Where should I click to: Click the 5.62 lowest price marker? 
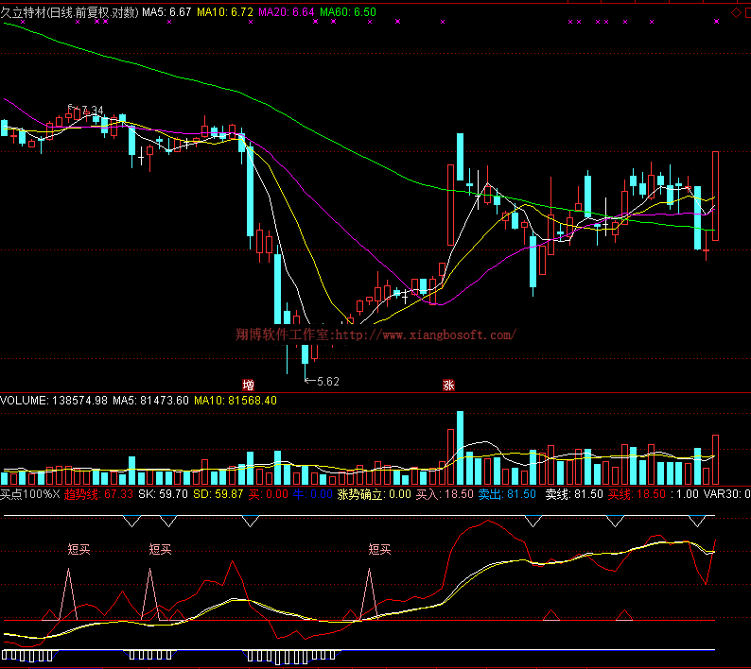326,381
